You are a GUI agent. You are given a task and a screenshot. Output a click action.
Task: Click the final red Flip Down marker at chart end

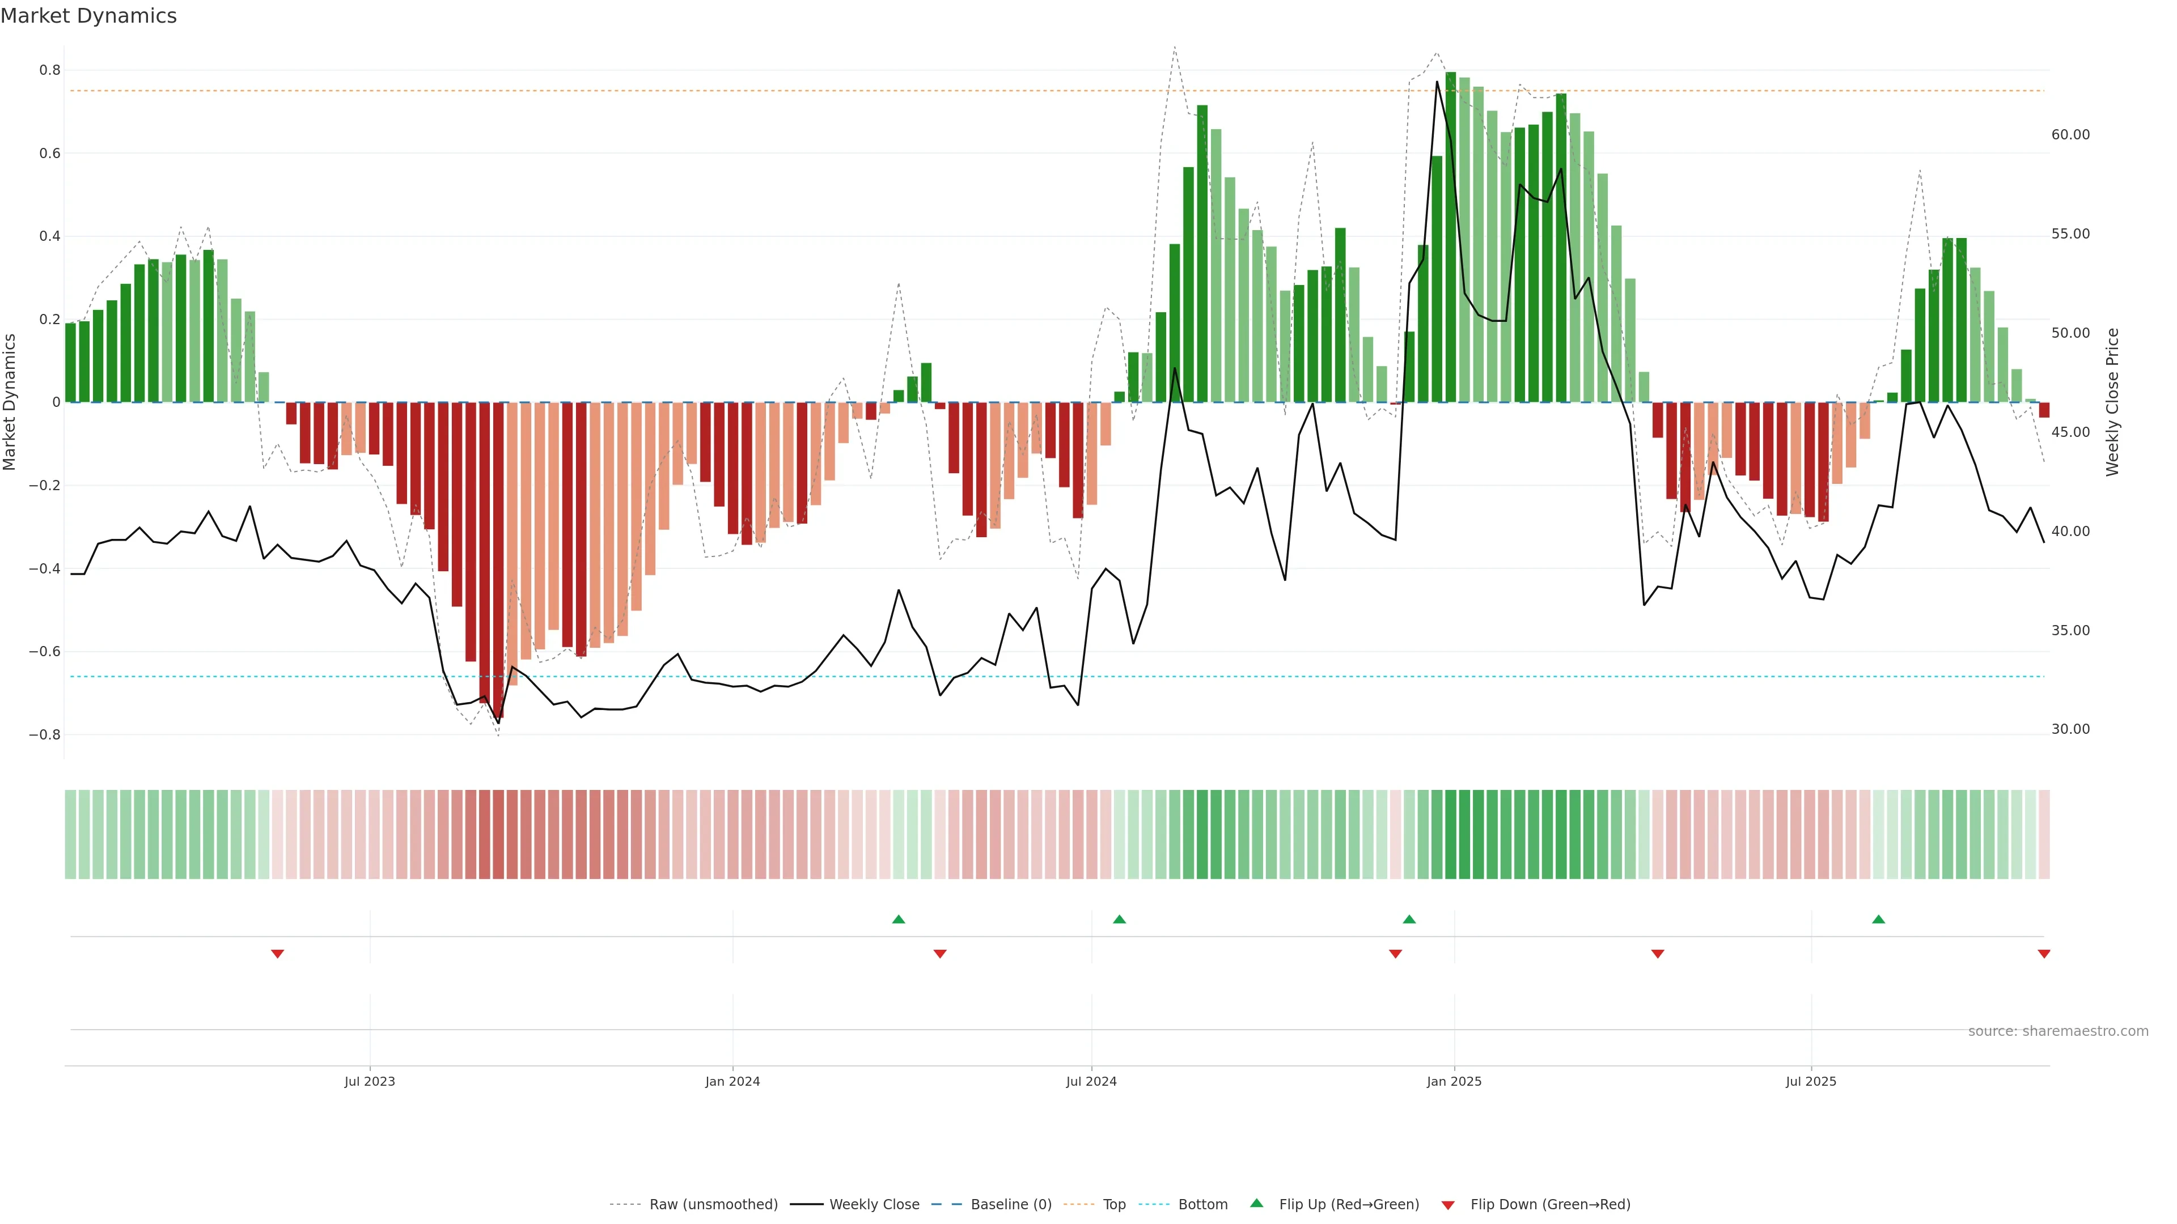pos(2043,954)
